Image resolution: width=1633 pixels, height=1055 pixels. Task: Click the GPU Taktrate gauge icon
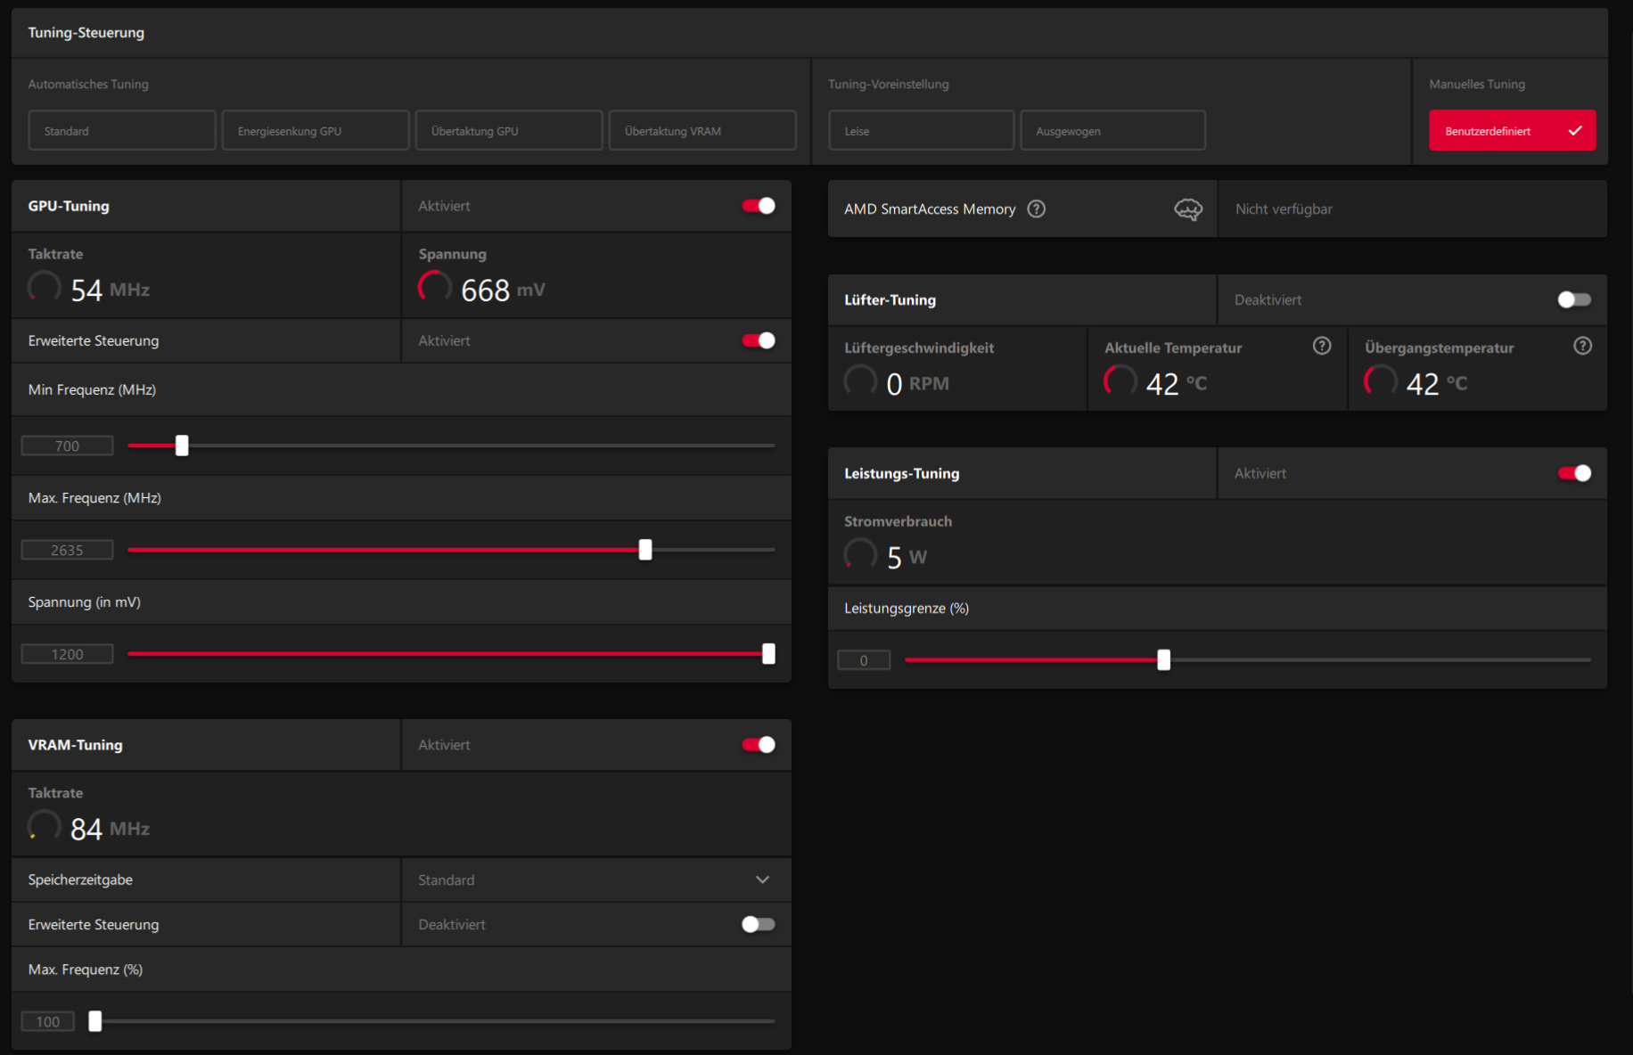[x=45, y=287]
